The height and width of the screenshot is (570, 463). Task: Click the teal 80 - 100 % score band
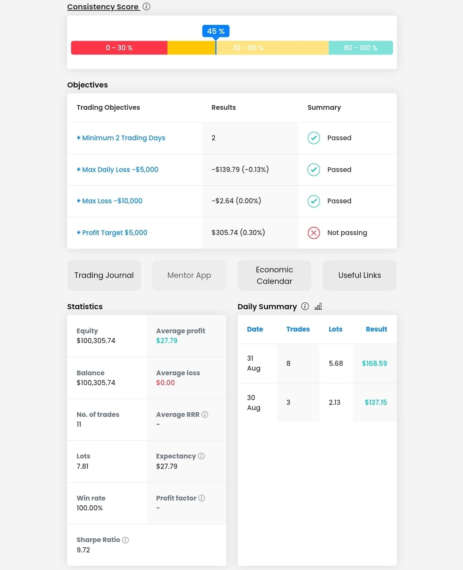[x=361, y=48]
